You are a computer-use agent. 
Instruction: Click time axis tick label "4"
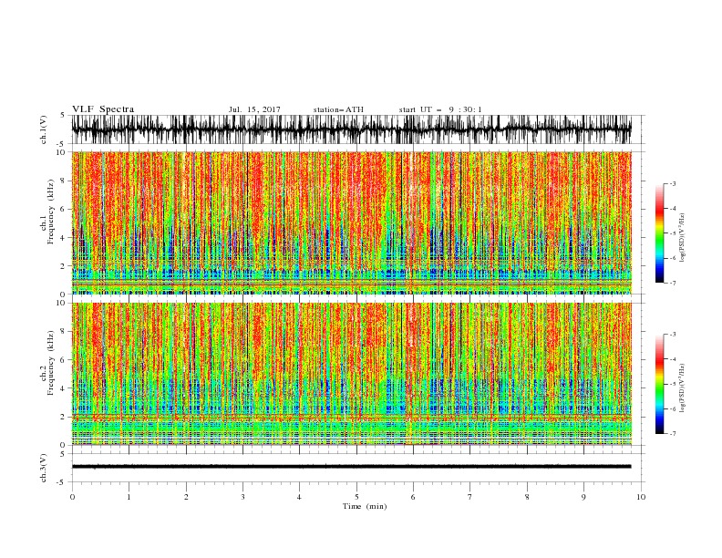299,497
